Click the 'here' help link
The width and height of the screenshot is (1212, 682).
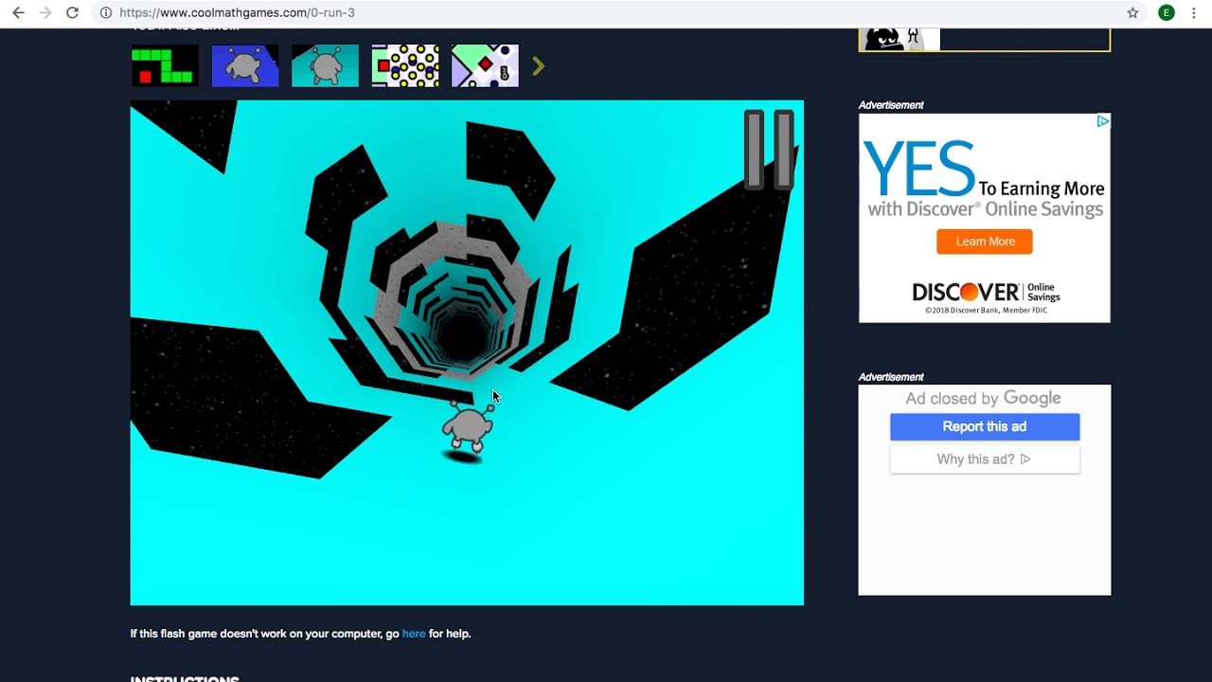(414, 634)
